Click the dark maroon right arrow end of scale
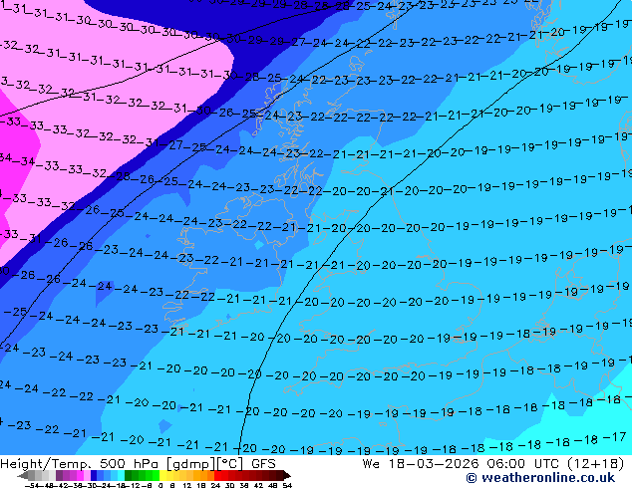This screenshot has height=488, width=632. 287,475
